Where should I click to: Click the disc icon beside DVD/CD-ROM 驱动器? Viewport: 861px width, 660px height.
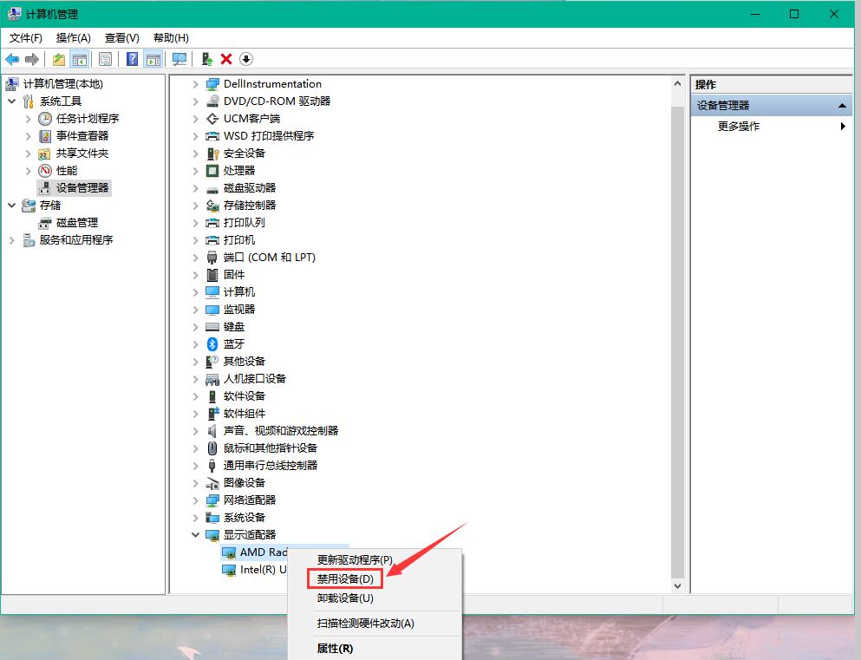(212, 101)
